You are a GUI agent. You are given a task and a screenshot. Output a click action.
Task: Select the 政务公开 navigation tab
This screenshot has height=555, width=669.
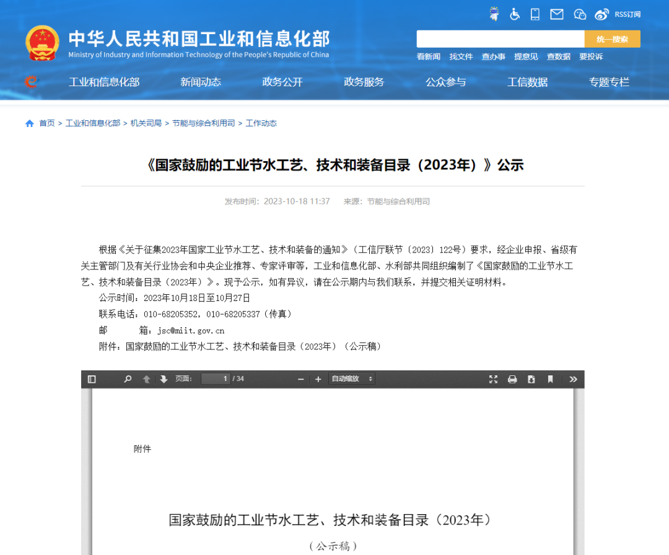click(x=282, y=82)
